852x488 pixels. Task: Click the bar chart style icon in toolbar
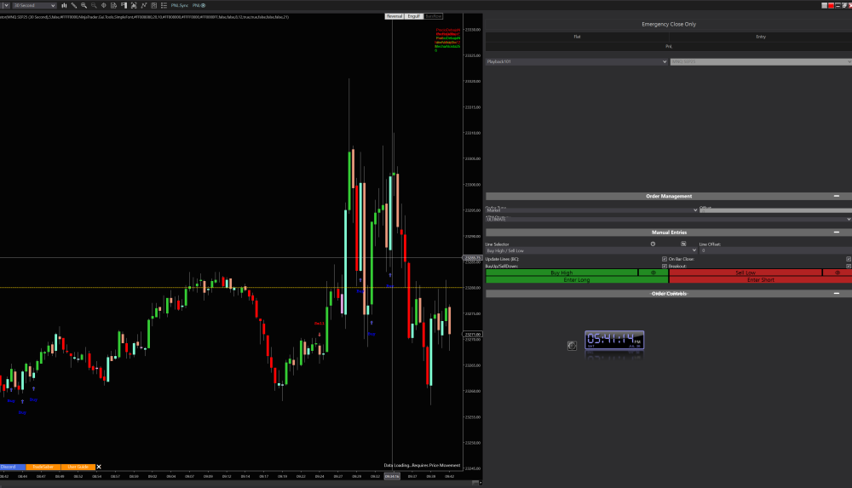[64, 5]
